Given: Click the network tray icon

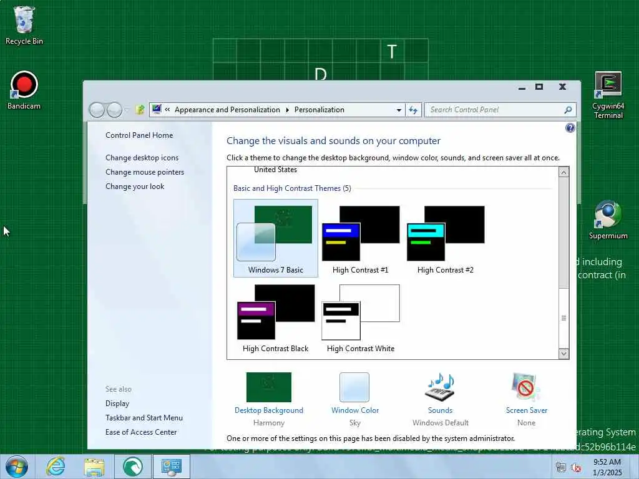Looking at the screenshot, I should 561,468.
